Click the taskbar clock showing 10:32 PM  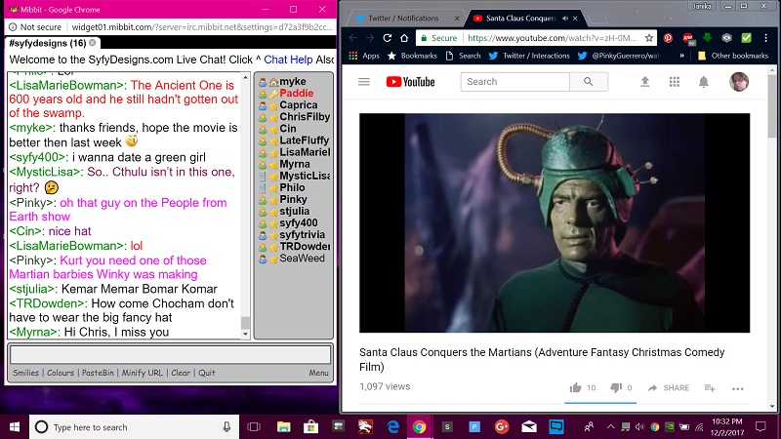click(x=726, y=427)
